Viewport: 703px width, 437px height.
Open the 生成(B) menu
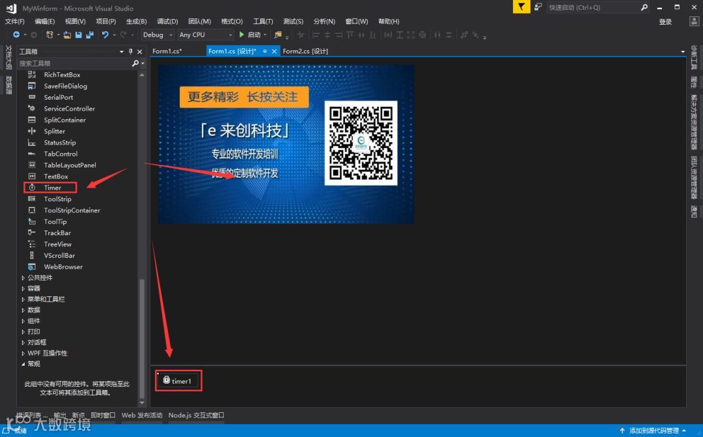tap(136, 21)
